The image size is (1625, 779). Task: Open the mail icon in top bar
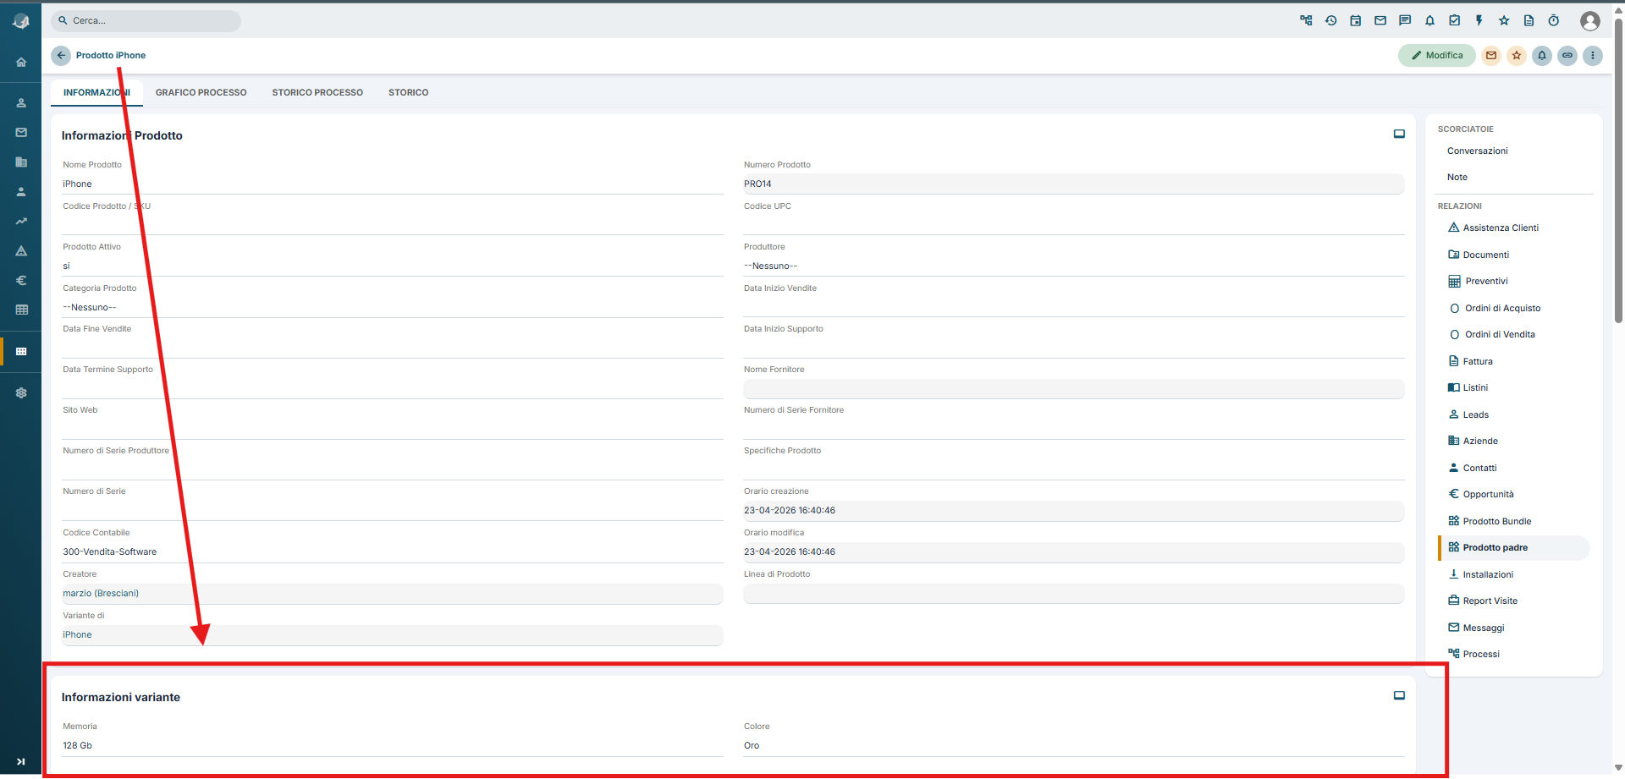point(1380,20)
